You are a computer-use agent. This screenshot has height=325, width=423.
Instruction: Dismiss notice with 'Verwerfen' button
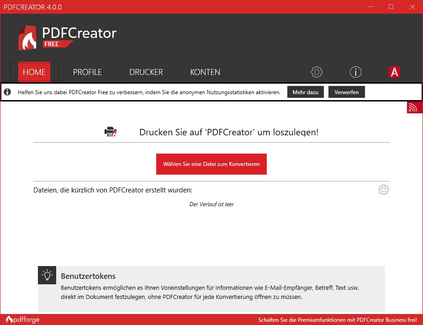(346, 92)
